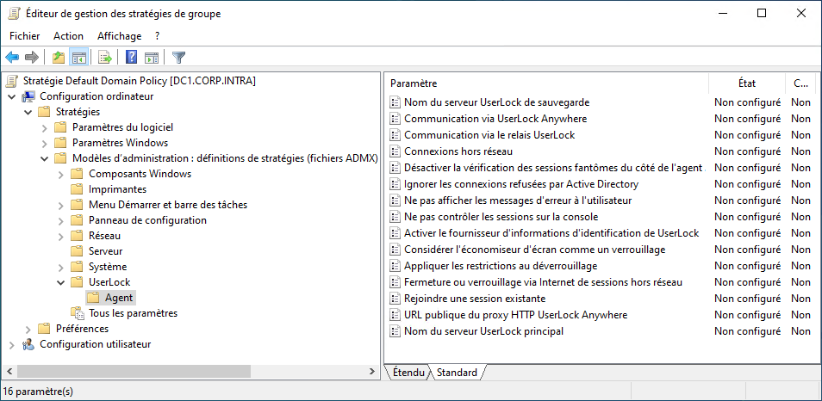Click the Export list toolbar icon
Image resolution: width=822 pixels, height=401 pixels.
click(x=104, y=58)
